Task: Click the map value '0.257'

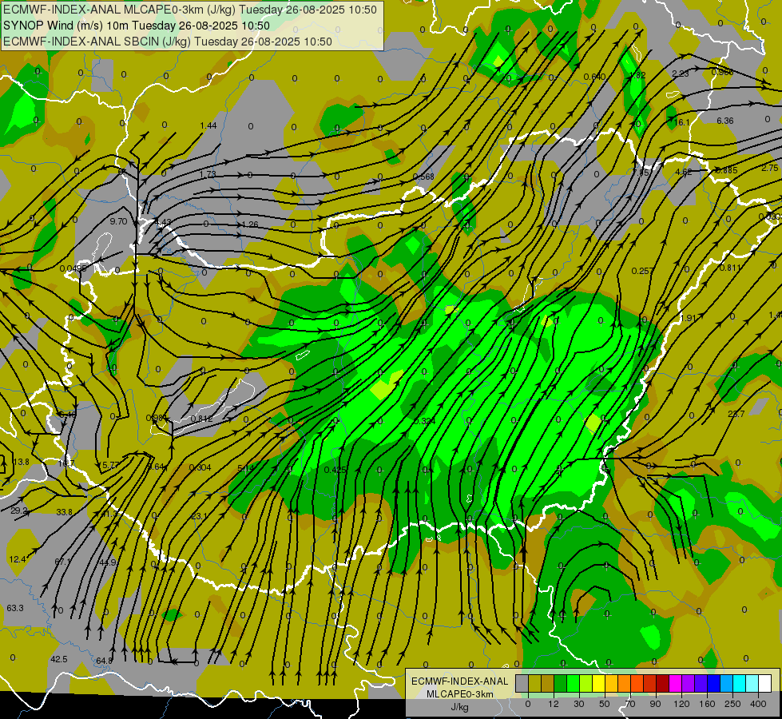Action: [642, 271]
